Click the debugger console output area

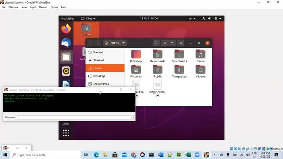pyautogui.click(x=69, y=102)
